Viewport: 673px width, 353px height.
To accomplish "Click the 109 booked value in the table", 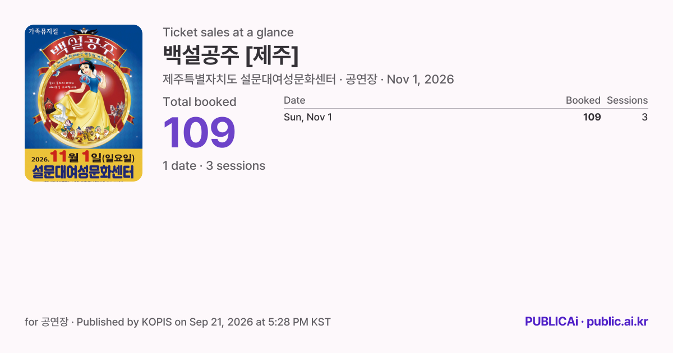I will [592, 117].
